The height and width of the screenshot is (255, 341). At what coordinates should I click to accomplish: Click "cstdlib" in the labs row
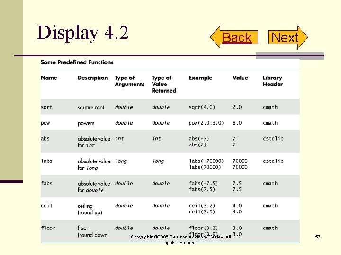pyautogui.click(x=273, y=161)
